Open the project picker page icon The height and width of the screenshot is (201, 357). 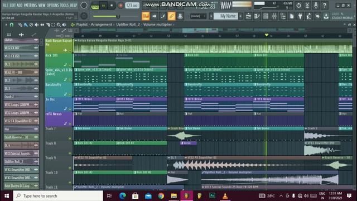(292, 16)
